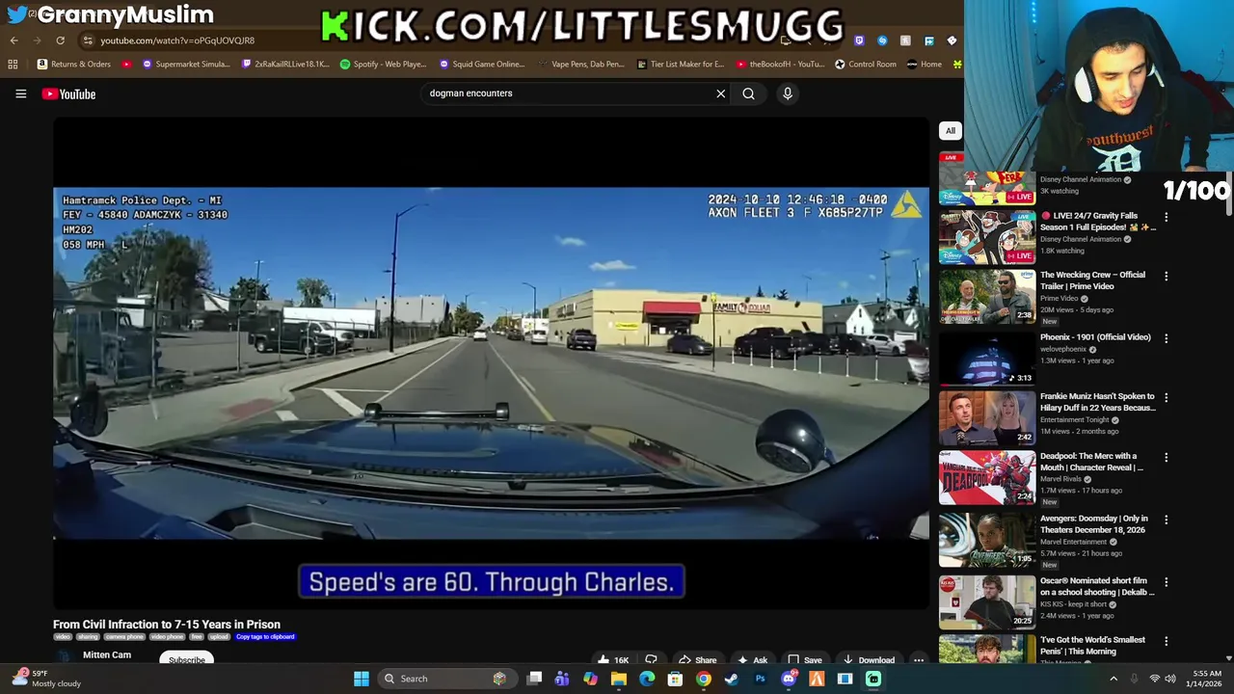Screen dimensions: 1234x694
Task: Open Discord from the taskbar
Action: point(789,679)
